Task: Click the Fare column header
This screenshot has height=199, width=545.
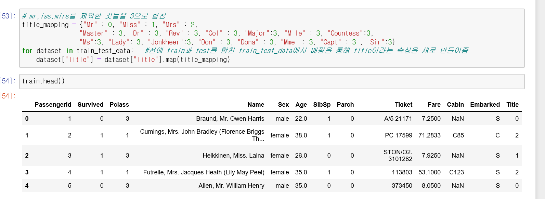Action: tap(434, 105)
